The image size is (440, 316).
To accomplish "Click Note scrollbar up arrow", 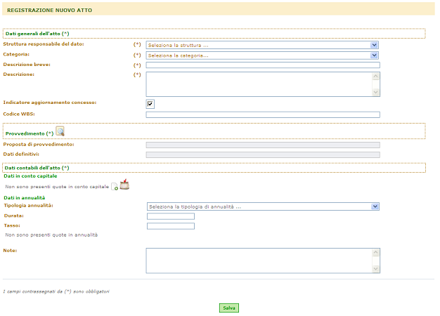I will 376,253.
